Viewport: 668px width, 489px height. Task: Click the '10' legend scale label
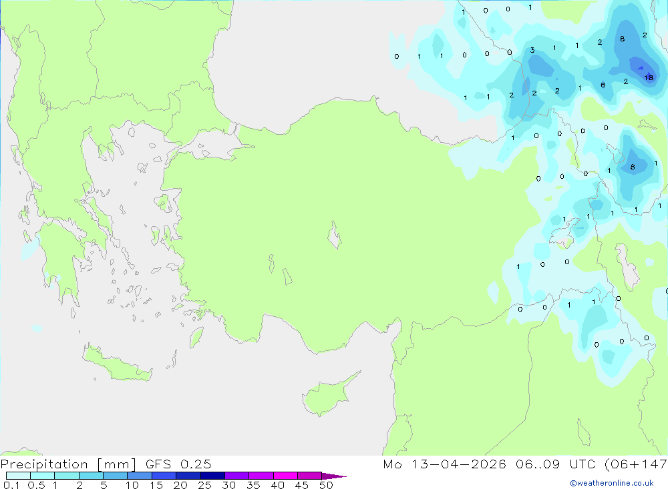(x=132, y=485)
